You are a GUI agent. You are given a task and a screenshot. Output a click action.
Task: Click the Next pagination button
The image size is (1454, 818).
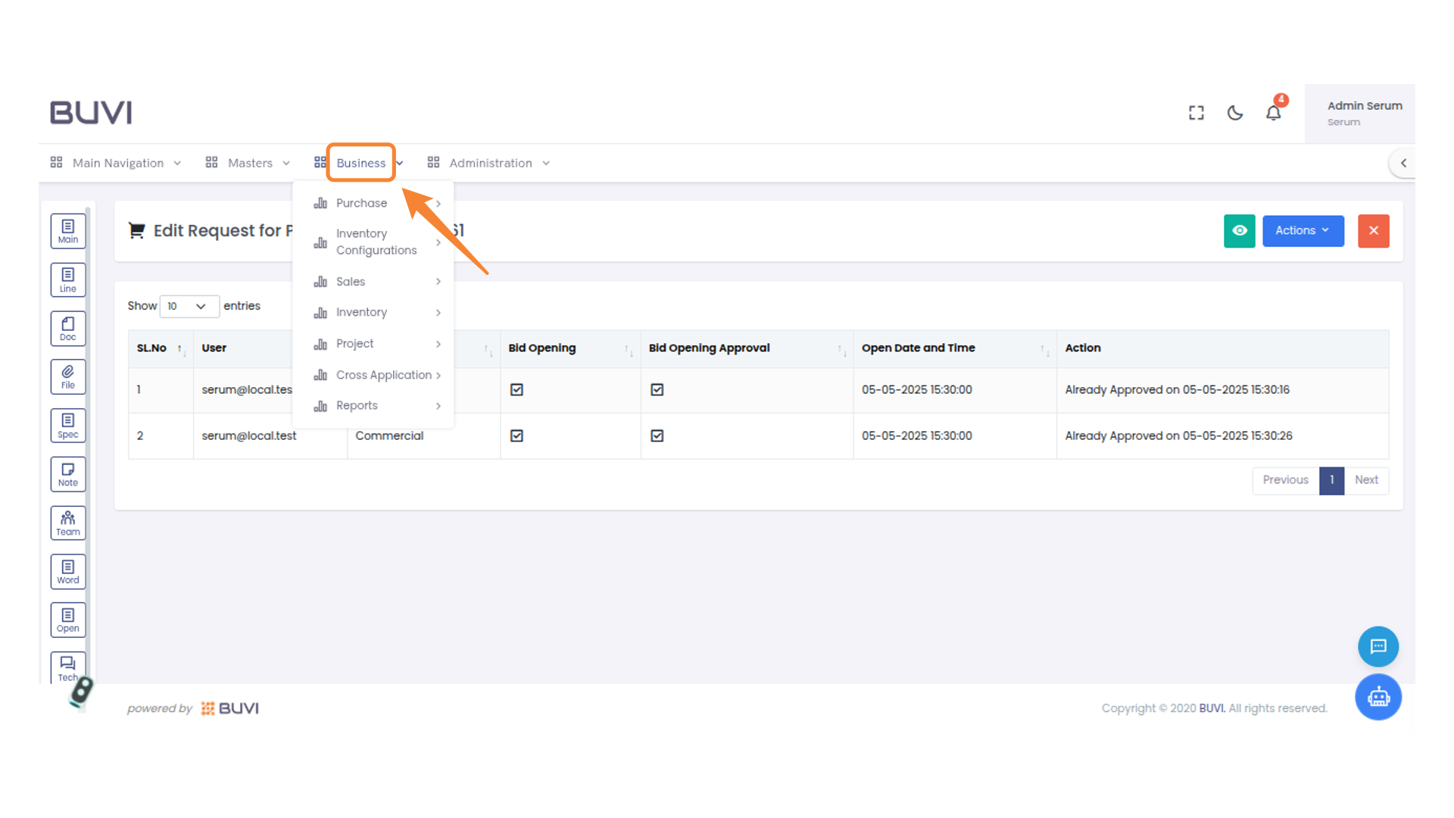1366,480
